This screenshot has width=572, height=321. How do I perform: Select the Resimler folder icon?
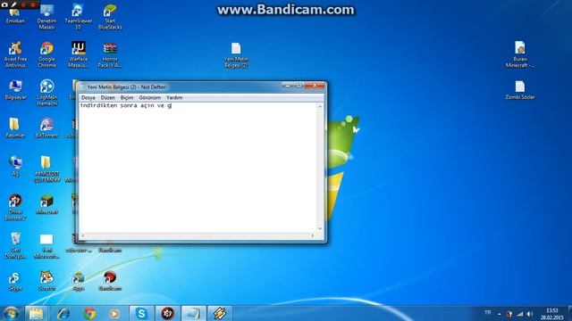coord(15,128)
